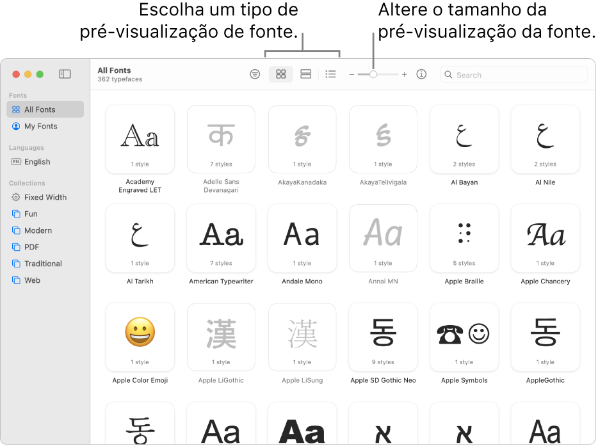
Task: Open the Traditional collection
Action: [x=45, y=264]
